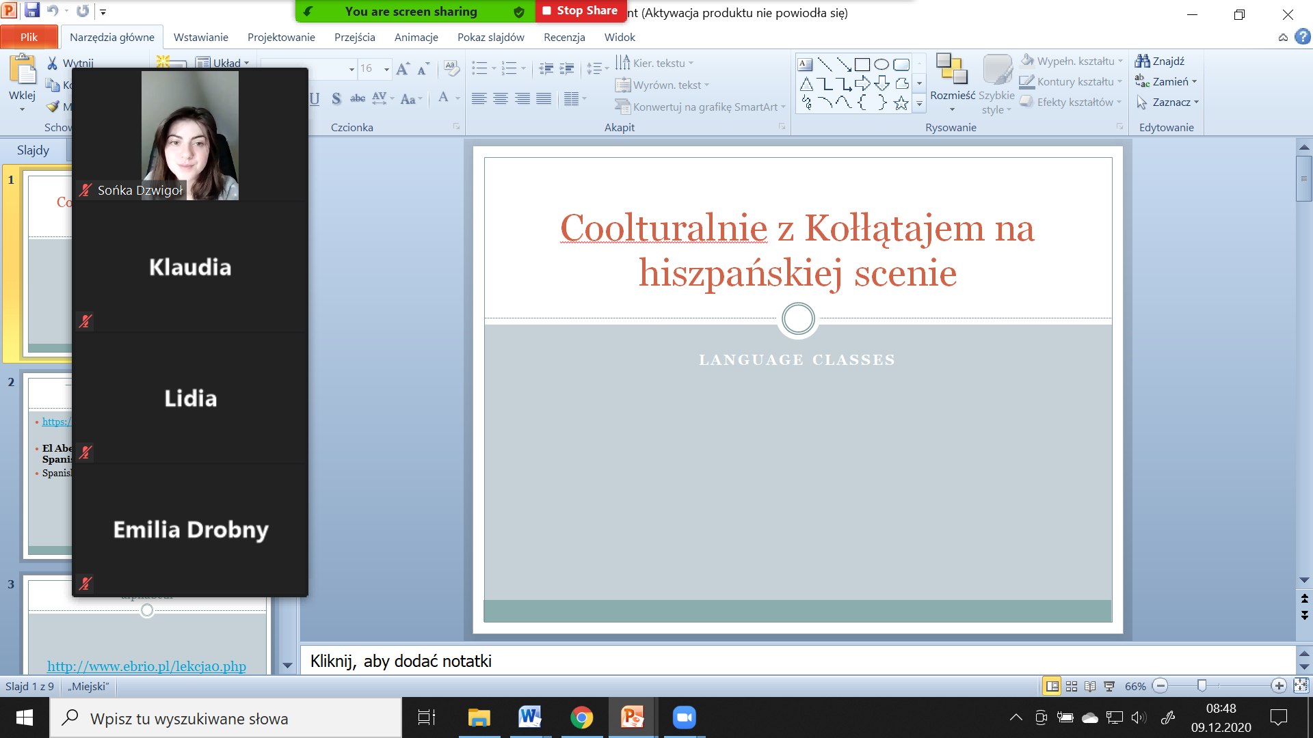Justify the text alignment
The image size is (1313, 738).
click(544, 98)
